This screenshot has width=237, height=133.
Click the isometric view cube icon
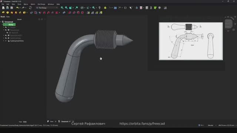70,8
